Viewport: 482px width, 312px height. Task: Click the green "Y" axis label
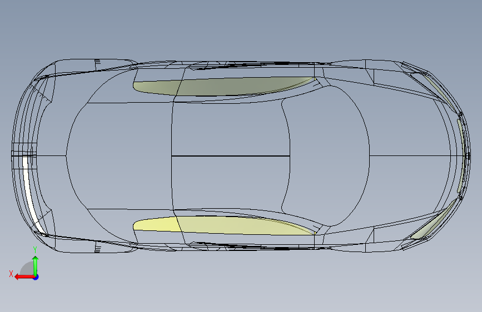pyautogui.click(x=35, y=250)
